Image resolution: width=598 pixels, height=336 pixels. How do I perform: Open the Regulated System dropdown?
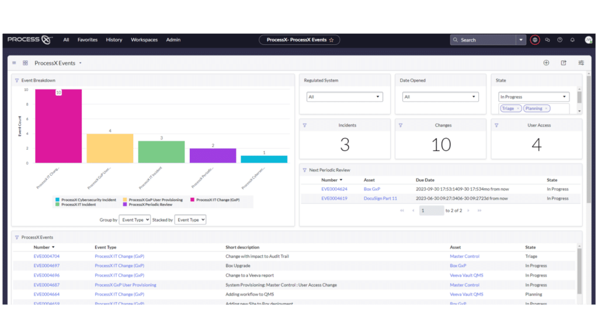pyautogui.click(x=345, y=96)
